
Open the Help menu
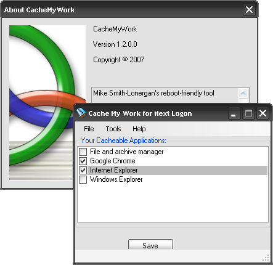(x=139, y=129)
